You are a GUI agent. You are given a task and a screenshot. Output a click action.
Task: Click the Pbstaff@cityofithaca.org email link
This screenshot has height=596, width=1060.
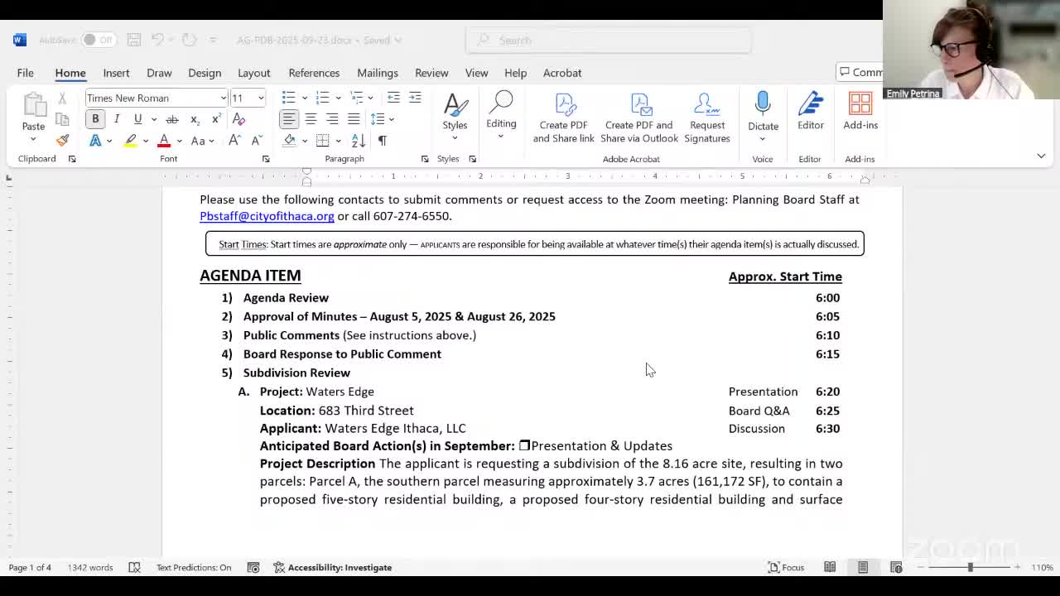[x=267, y=216]
